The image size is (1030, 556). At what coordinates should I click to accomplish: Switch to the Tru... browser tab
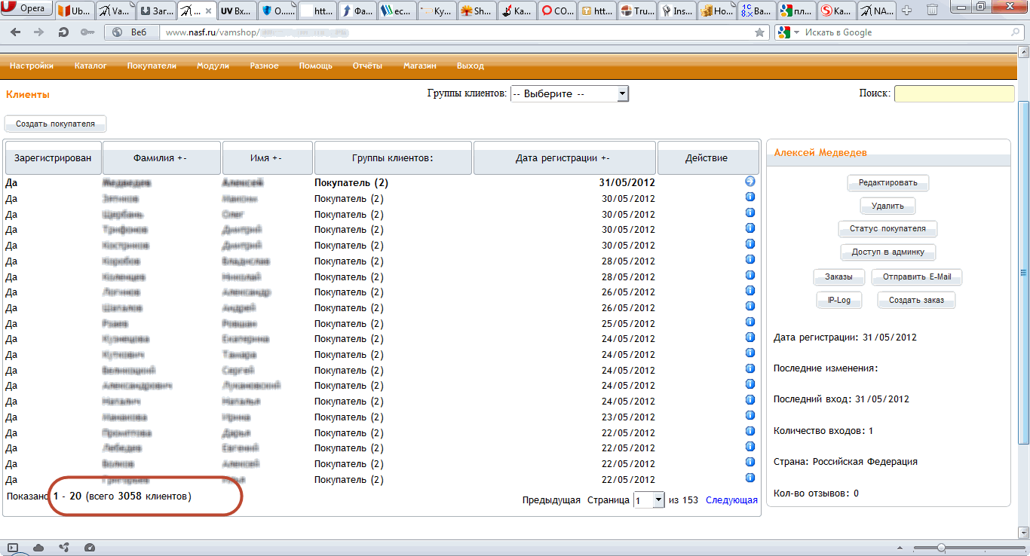[637, 11]
